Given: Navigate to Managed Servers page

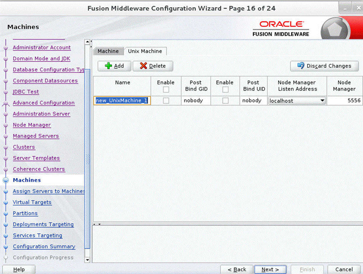Looking at the screenshot, I should 36,136.
